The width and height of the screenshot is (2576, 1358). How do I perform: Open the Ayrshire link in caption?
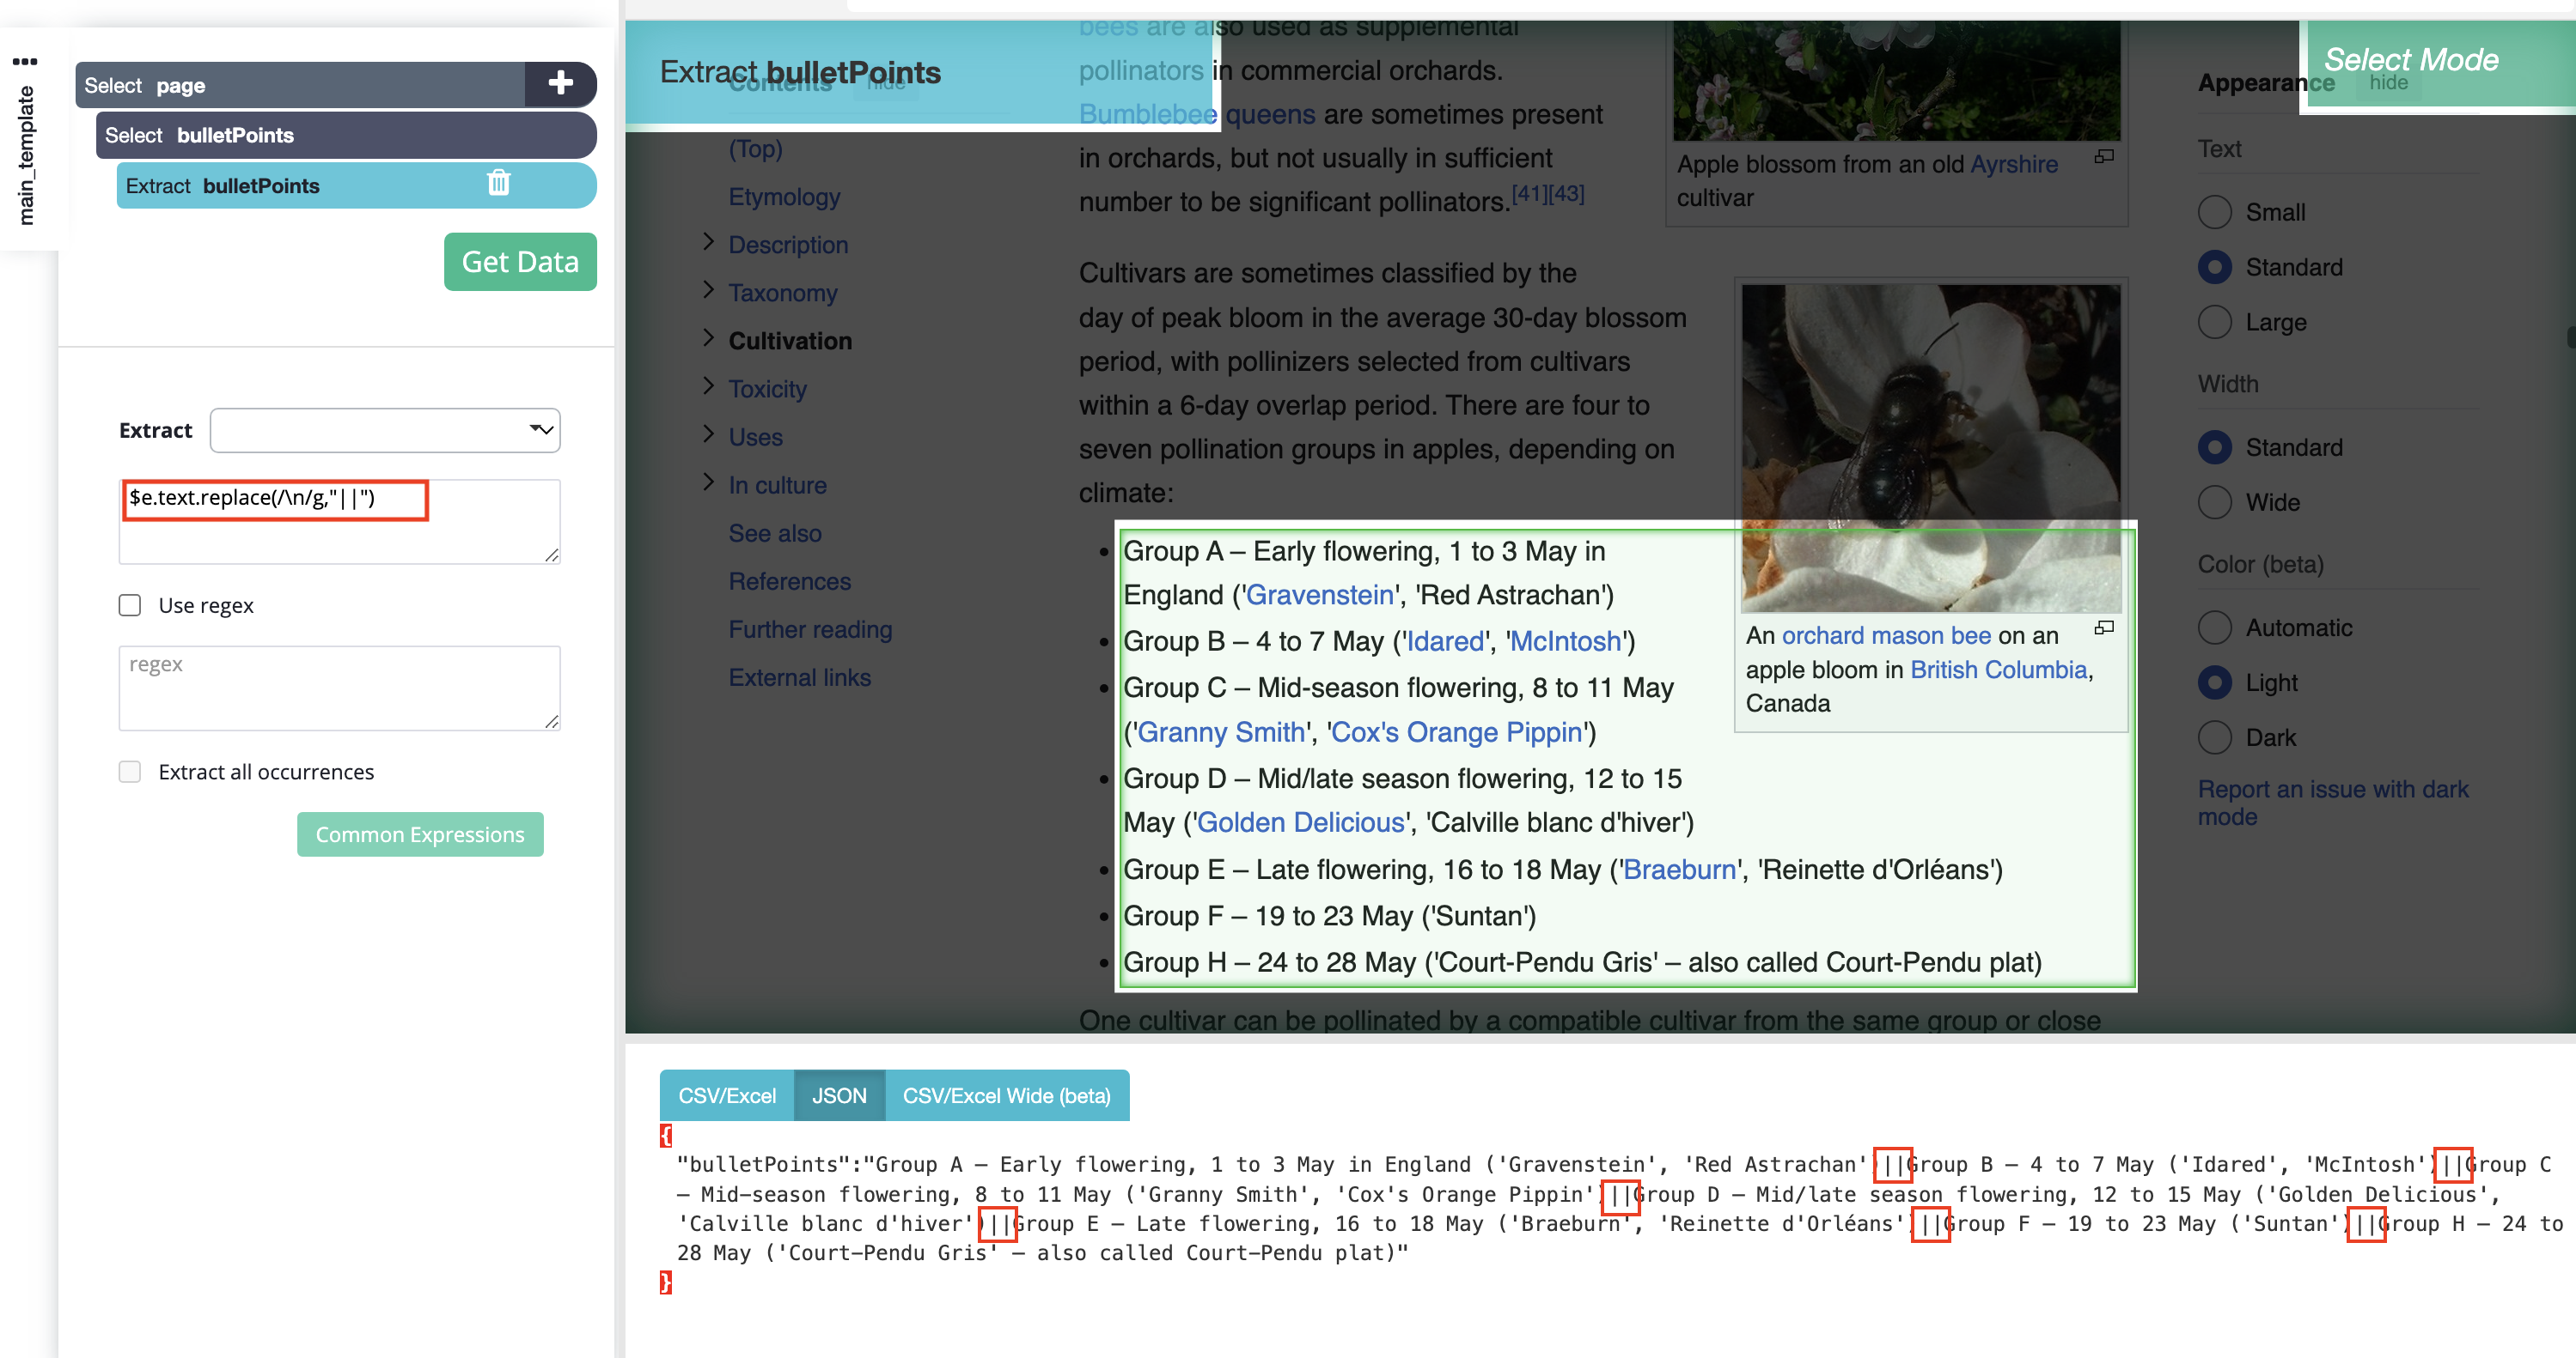click(2014, 164)
